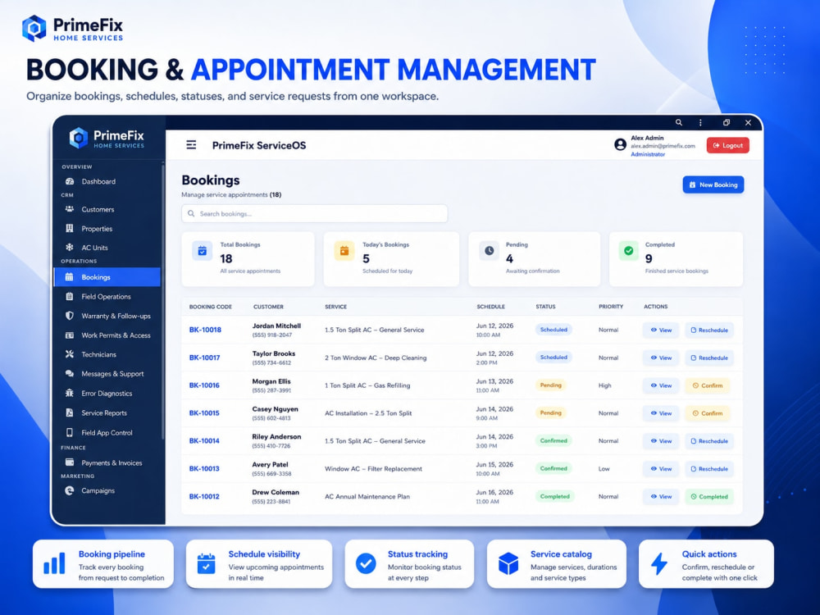Click the Low priority value
The image size is (820, 615).
point(604,468)
